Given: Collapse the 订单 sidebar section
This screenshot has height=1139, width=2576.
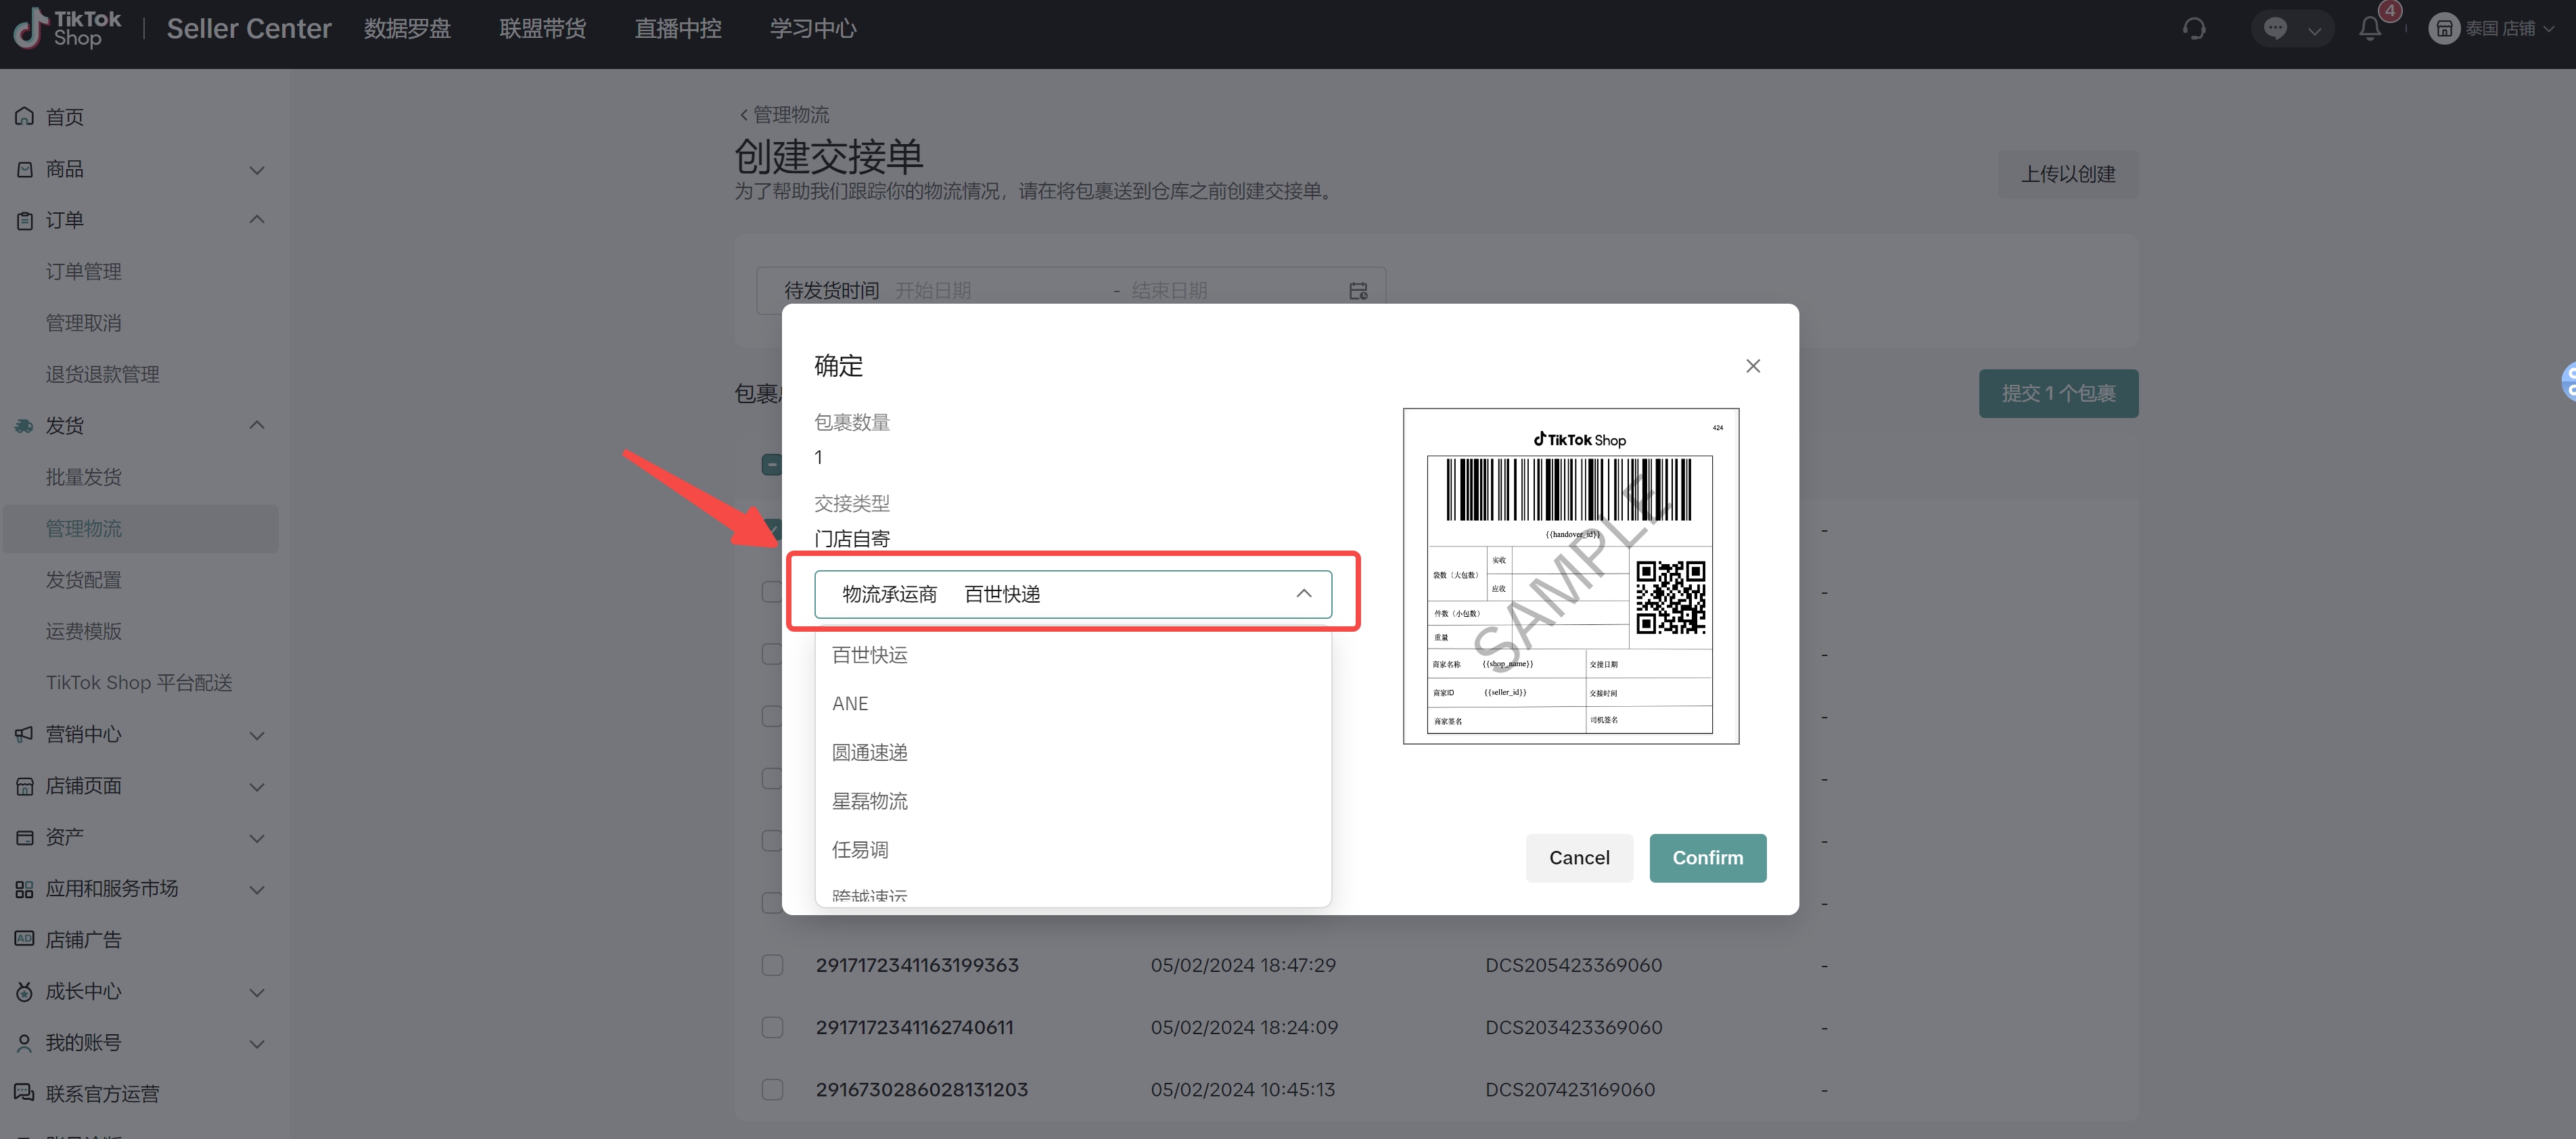Looking at the screenshot, I should coord(256,220).
